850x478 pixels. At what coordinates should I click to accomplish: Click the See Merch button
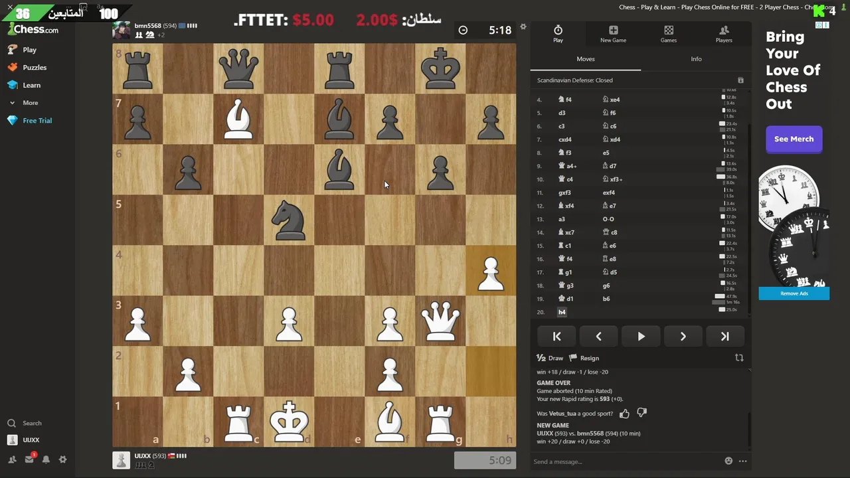pyautogui.click(x=794, y=139)
